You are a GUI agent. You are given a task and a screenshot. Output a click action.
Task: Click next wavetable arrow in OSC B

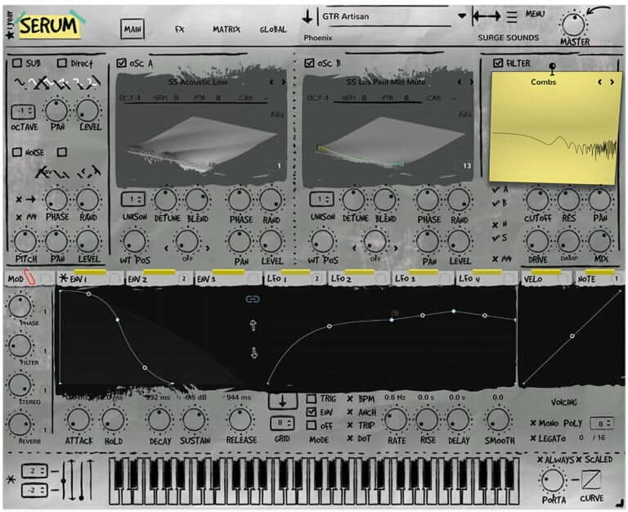pos(471,82)
